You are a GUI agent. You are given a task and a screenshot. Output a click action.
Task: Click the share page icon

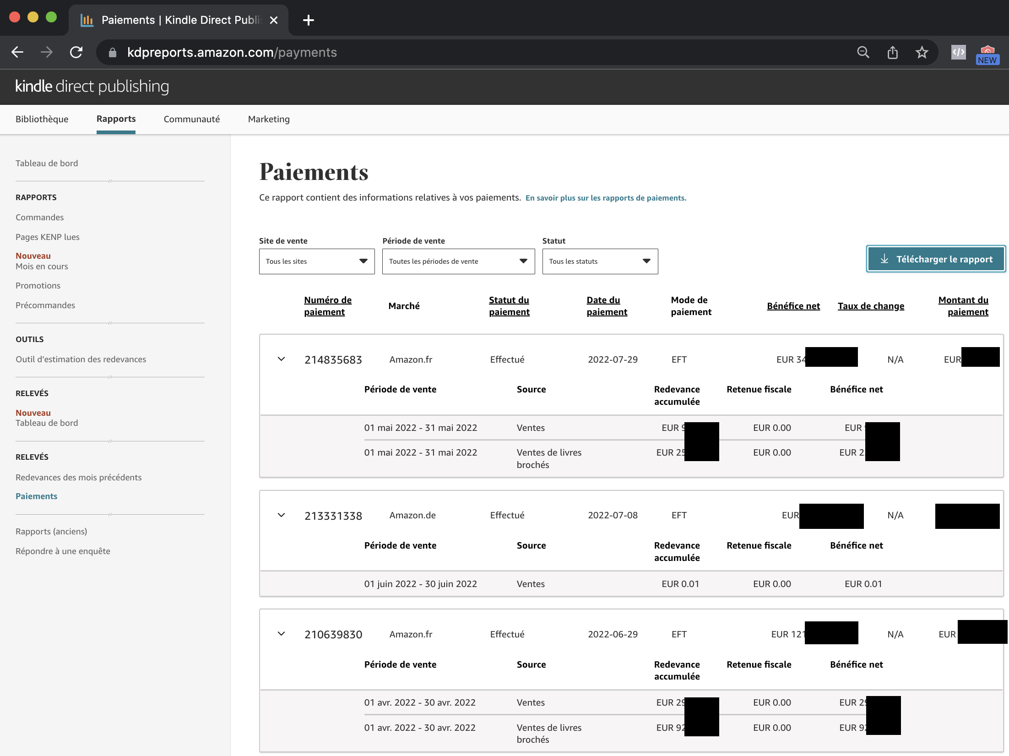893,52
